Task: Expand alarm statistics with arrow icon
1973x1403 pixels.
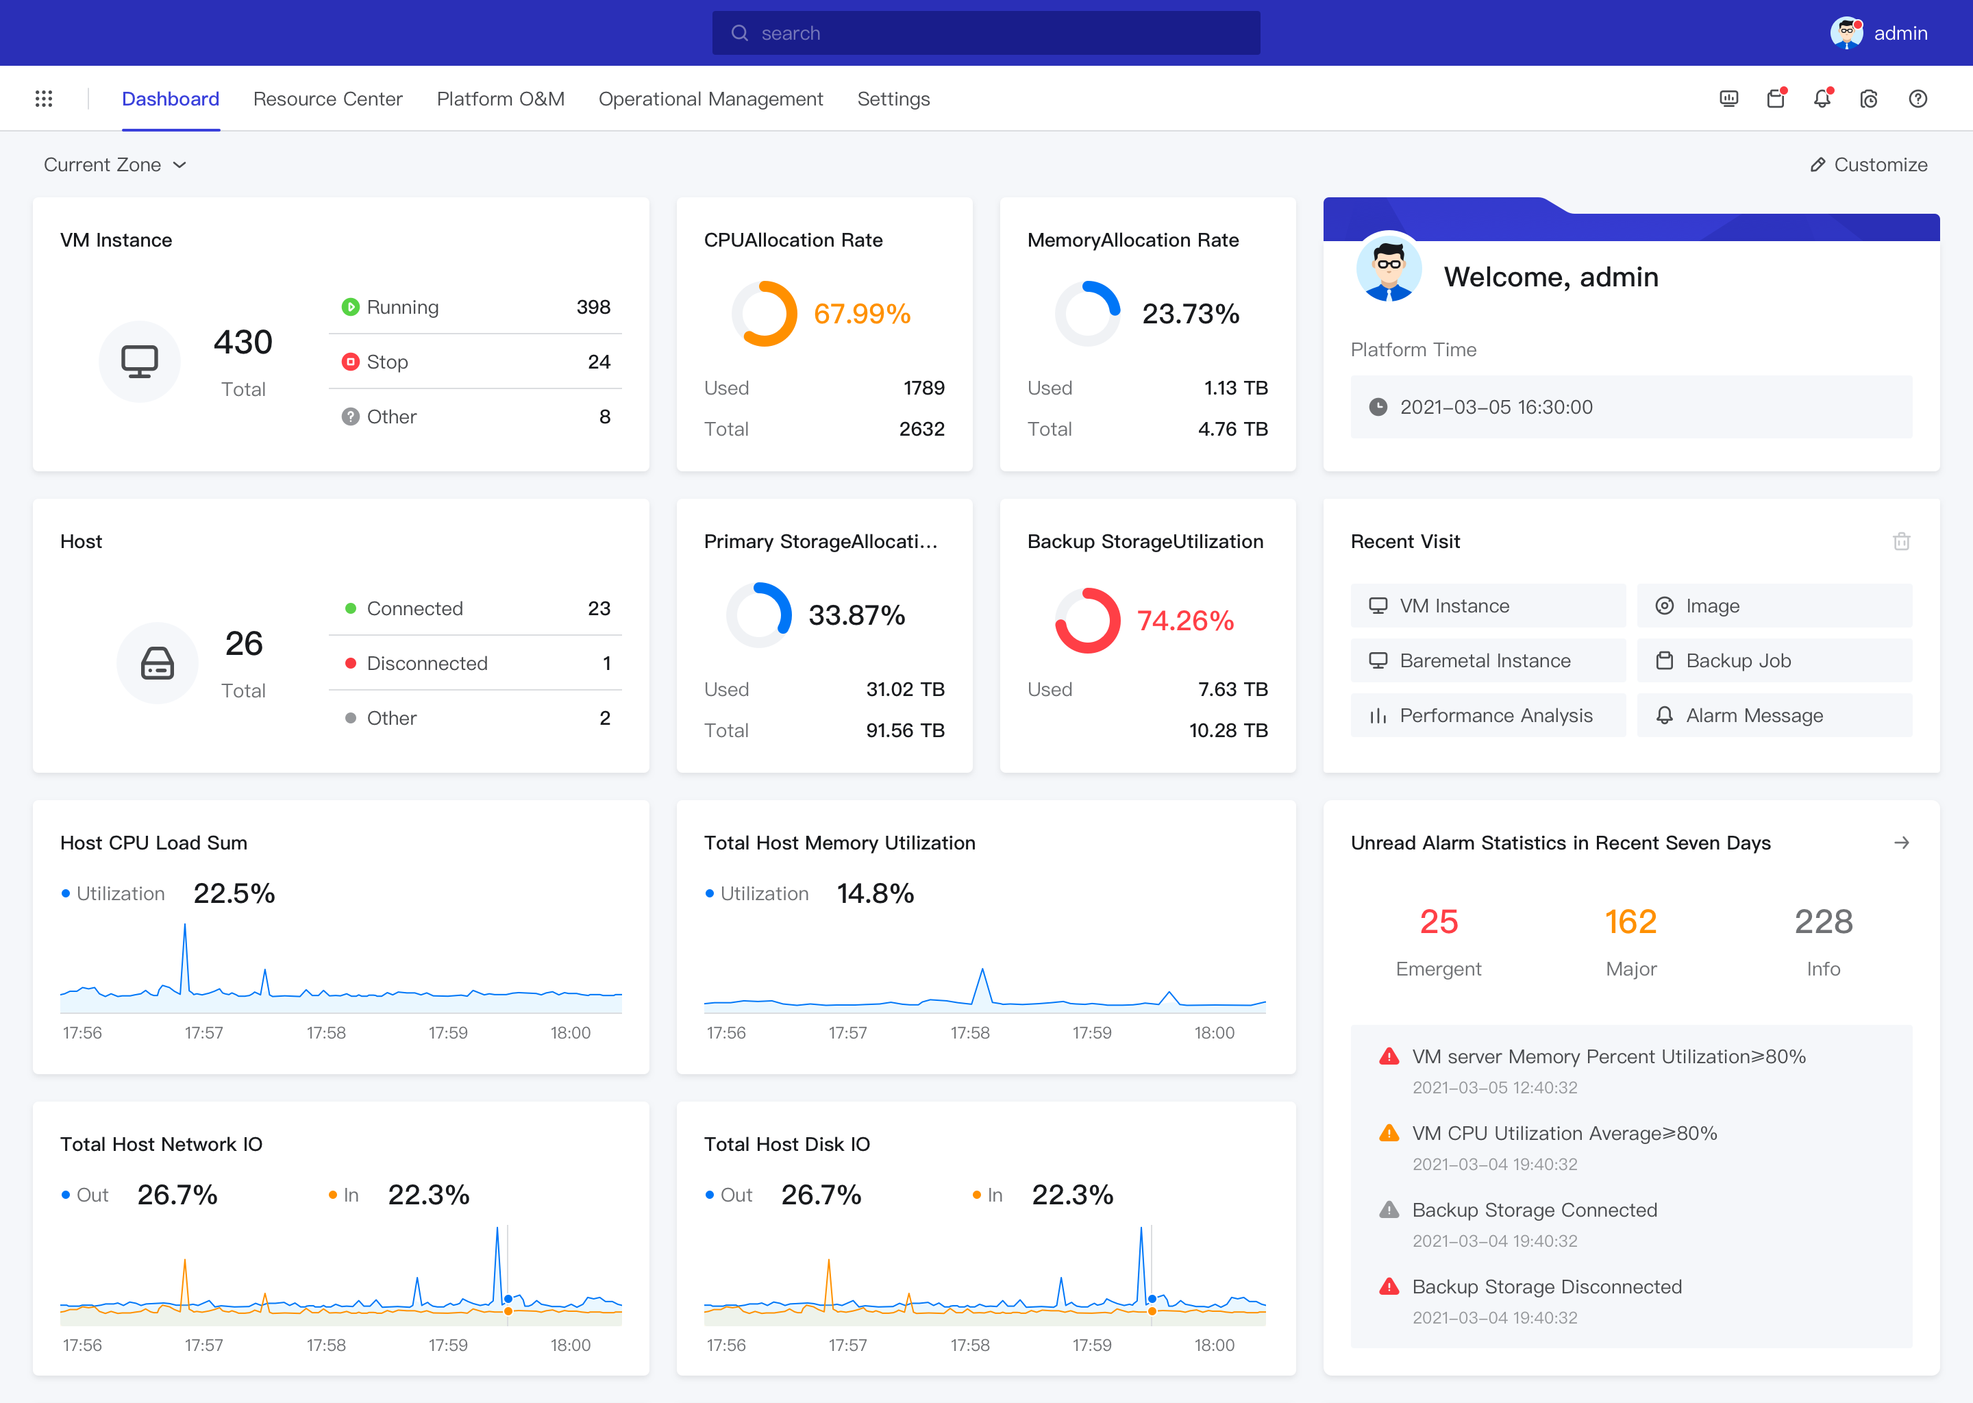Action: (x=1901, y=843)
